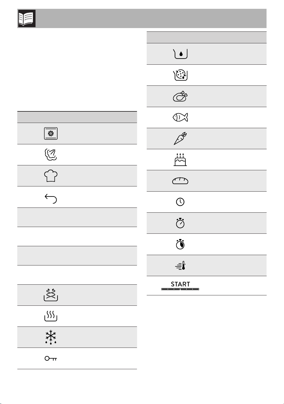This screenshot has width=284, height=404.
Task: Click the open book manual icon
Action: click(27, 19)
